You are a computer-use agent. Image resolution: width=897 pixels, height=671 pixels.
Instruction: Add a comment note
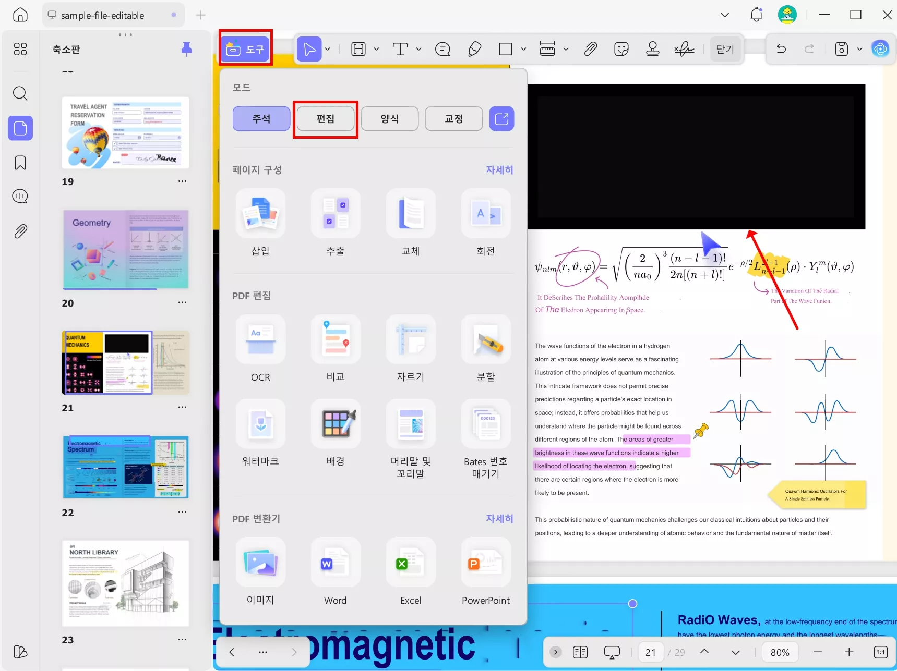pyautogui.click(x=442, y=49)
